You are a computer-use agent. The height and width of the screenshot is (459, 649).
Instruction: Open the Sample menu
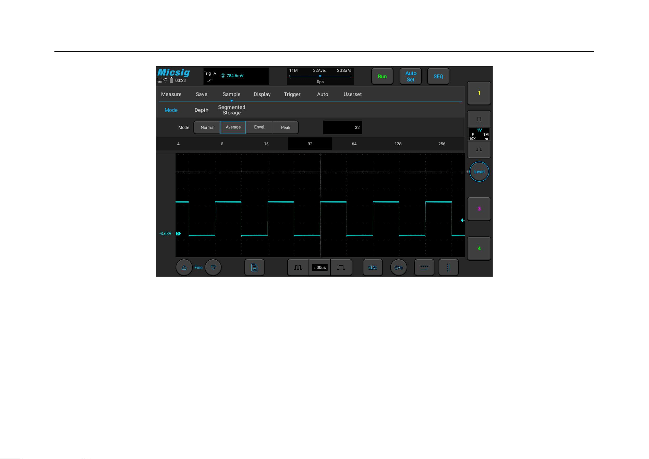231,94
